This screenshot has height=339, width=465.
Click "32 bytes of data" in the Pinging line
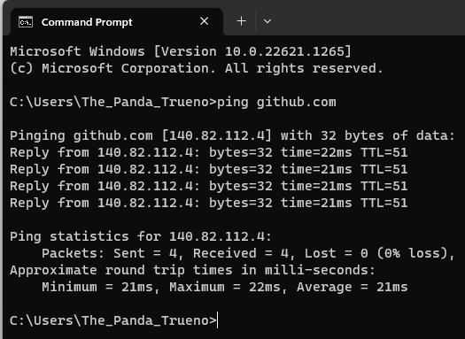tap(388, 135)
